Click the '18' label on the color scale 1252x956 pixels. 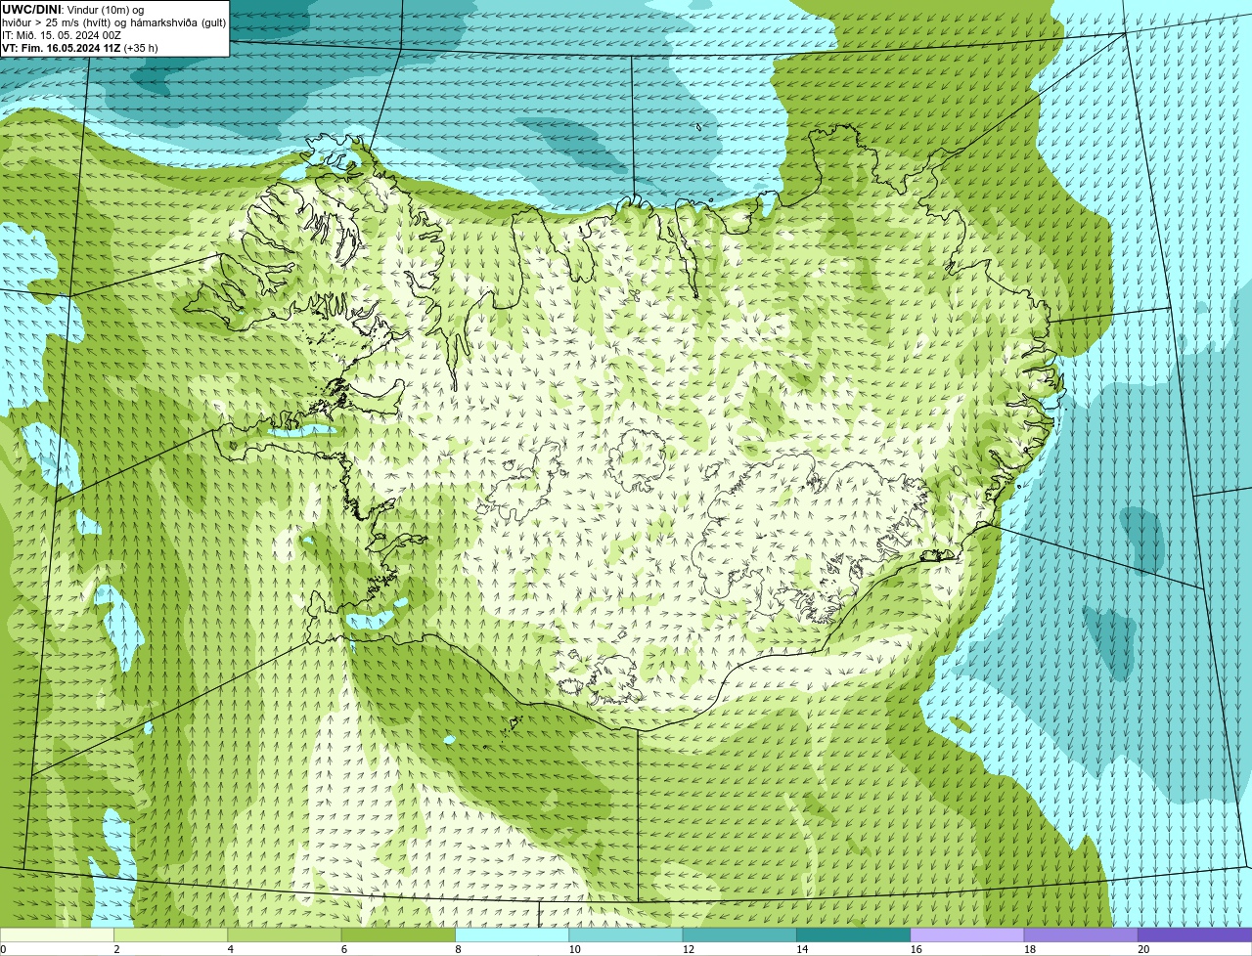click(1029, 949)
